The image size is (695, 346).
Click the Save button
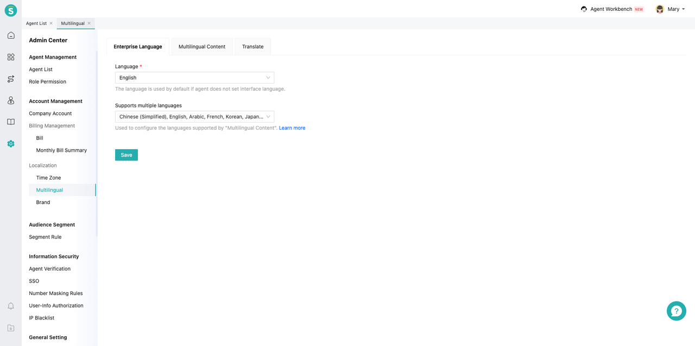[127, 155]
